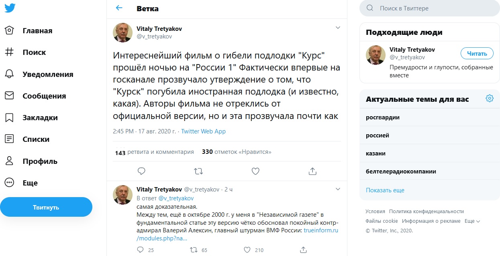Retweet the reply with 65 retweets
Image resolution: width=500 pixels, height=256 pixels.
coord(194,250)
